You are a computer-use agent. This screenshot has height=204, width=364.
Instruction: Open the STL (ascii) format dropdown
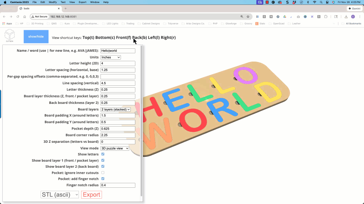pos(60,195)
